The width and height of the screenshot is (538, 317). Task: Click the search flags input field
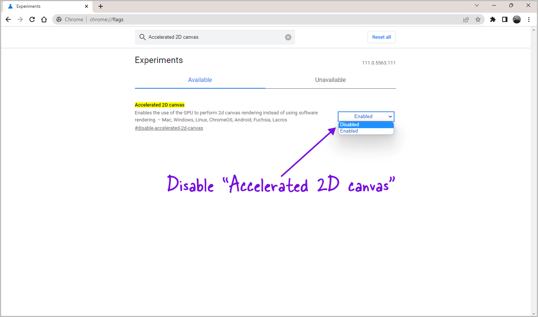pyautogui.click(x=209, y=37)
